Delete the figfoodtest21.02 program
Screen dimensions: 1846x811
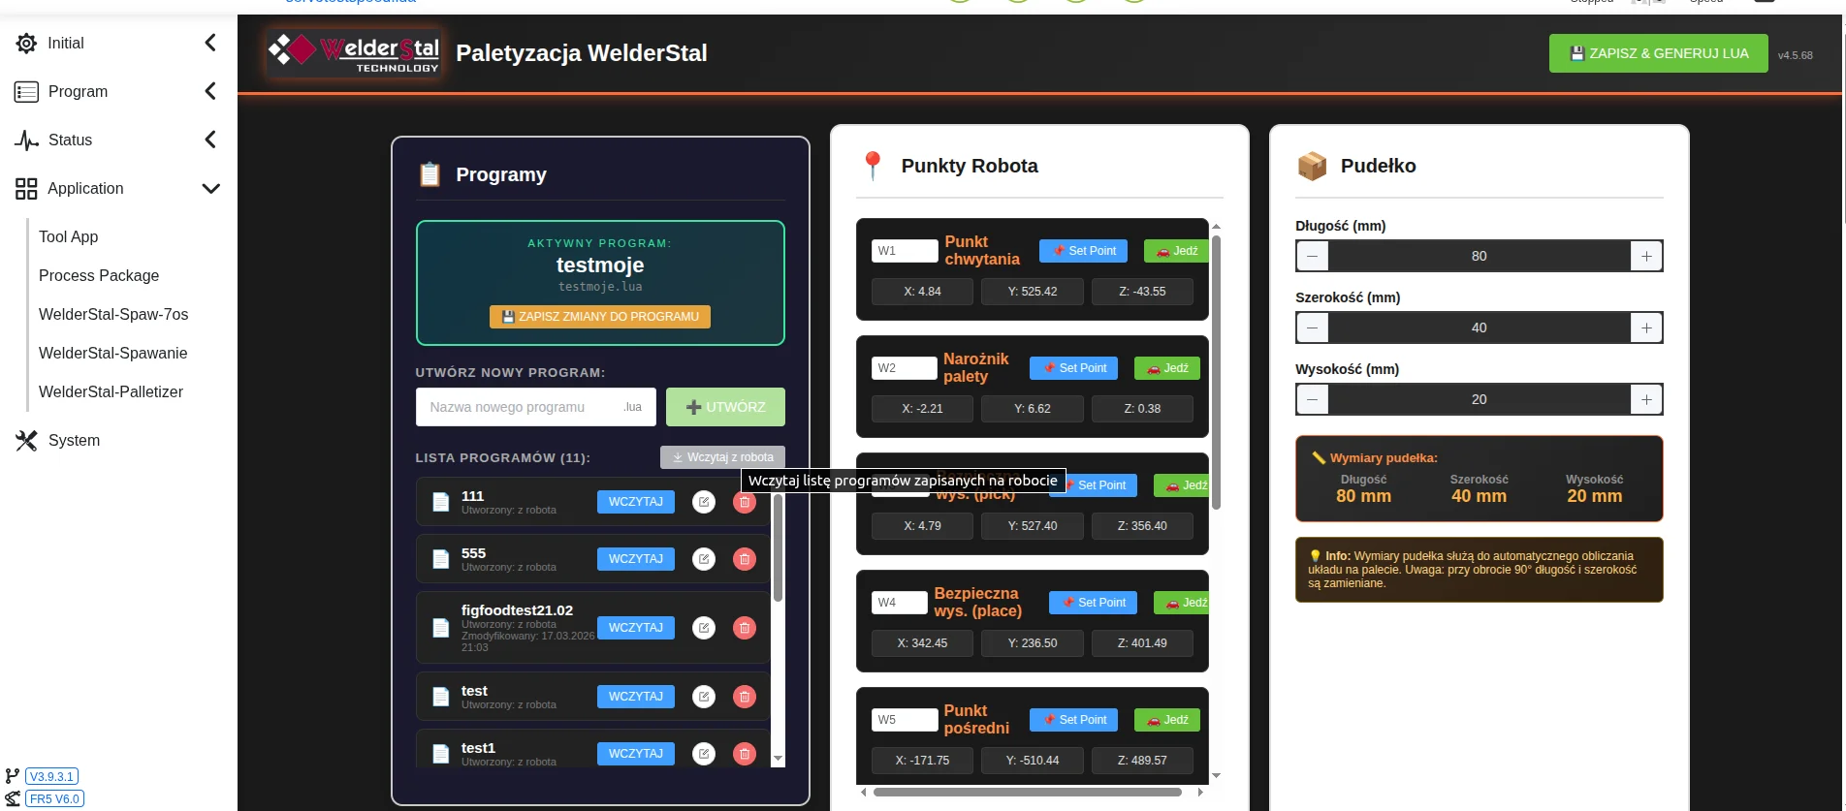point(745,628)
